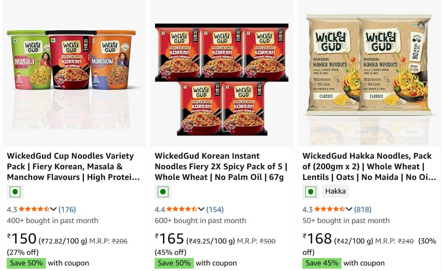
Task: Click the Save 45% coupon badge
Action: click(322, 263)
